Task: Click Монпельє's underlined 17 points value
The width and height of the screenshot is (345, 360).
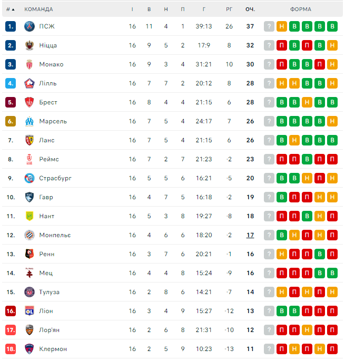Action: coord(250,235)
